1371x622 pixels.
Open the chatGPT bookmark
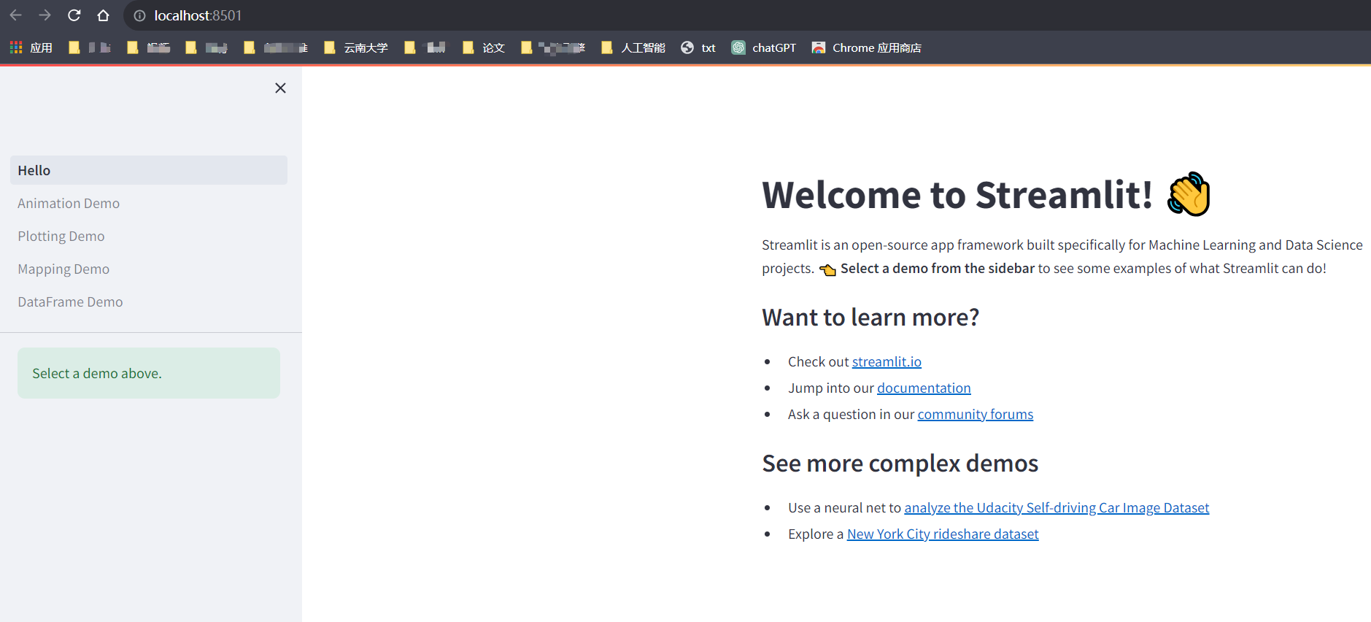coord(764,47)
